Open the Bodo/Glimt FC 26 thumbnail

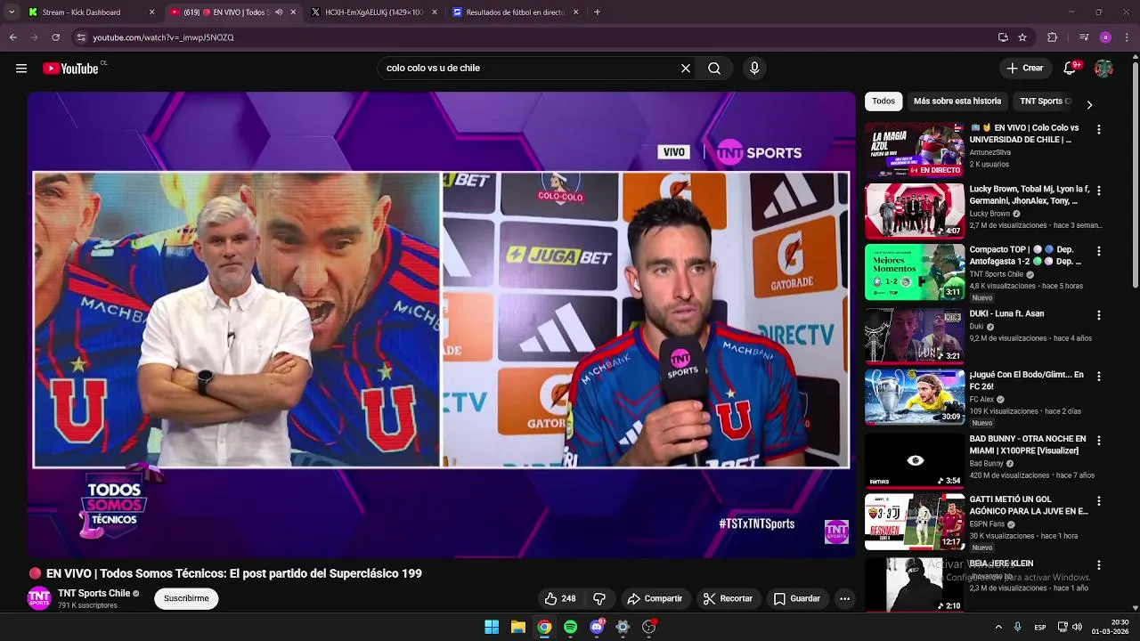pyautogui.click(x=915, y=397)
